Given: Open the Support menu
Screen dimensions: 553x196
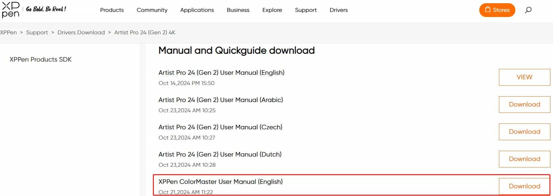Looking at the screenshot, I should (306, 10).
